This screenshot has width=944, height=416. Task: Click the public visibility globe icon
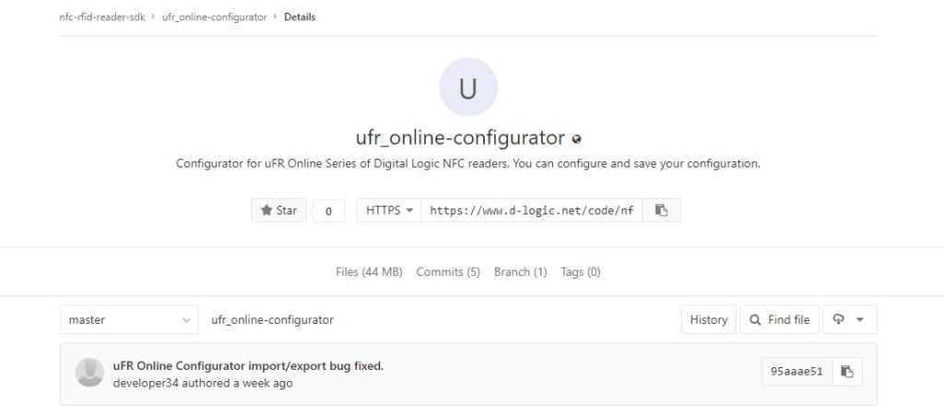coord(577,139)
